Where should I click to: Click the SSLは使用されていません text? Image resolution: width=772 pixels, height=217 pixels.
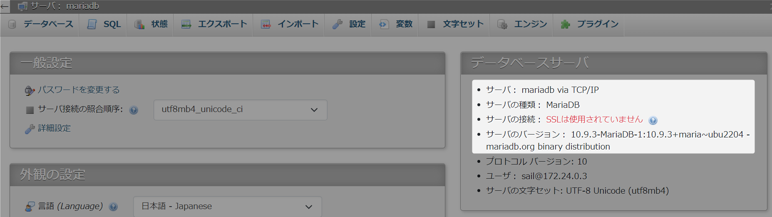(x=594, y=120)
